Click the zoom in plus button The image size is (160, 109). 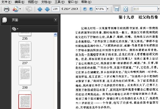[x=91, y=9]
